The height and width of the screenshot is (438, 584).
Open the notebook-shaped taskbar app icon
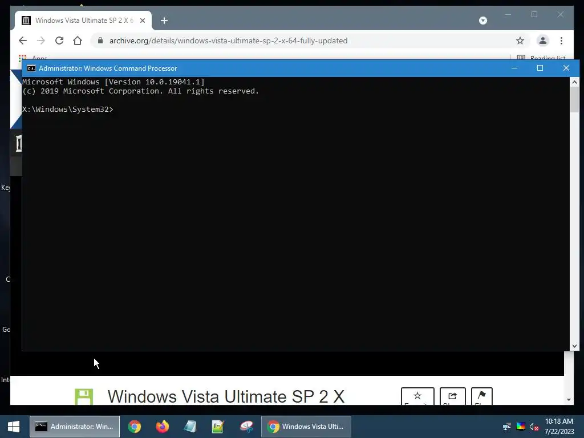point(190,427)
